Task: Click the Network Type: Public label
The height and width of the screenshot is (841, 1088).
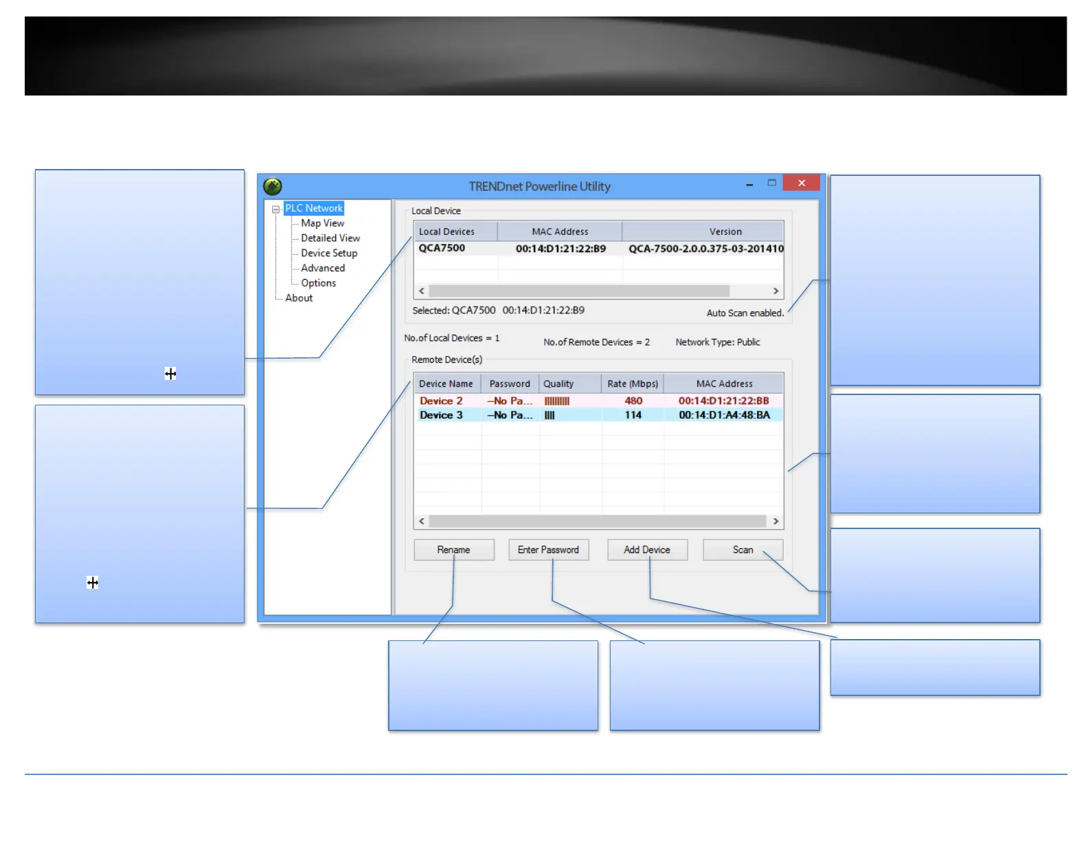Action: tap(718, 342)
